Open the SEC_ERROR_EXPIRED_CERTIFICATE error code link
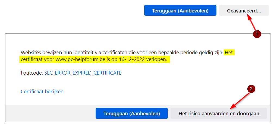The image size is (277, 128). [x=83, y=73]
